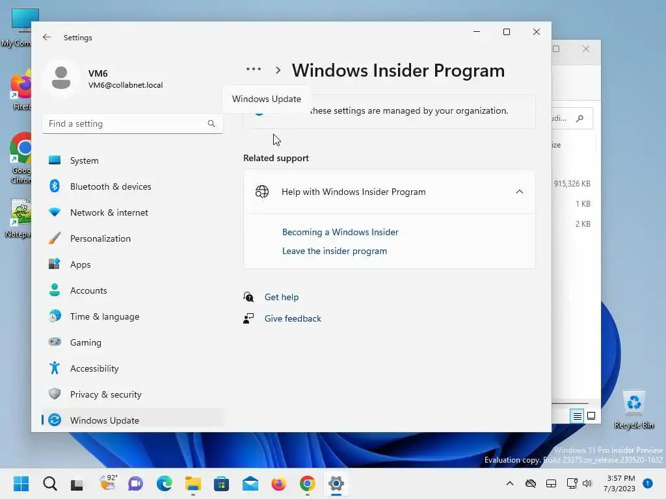Select the Recycle Bin desktop icon

tap(633, 410)
